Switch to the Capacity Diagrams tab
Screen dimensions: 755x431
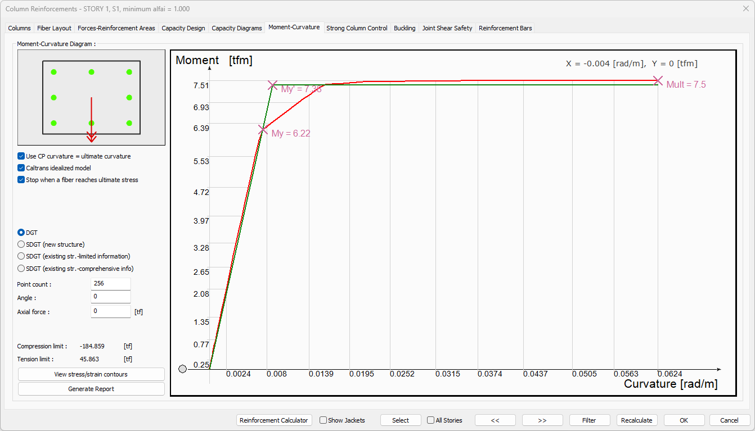point(237,28)
